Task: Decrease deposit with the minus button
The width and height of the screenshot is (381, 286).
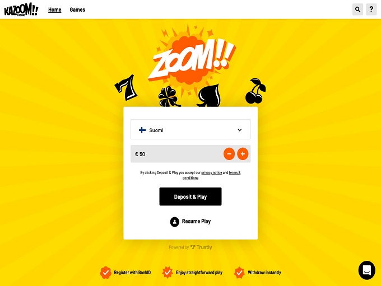Action: point(229,154)
